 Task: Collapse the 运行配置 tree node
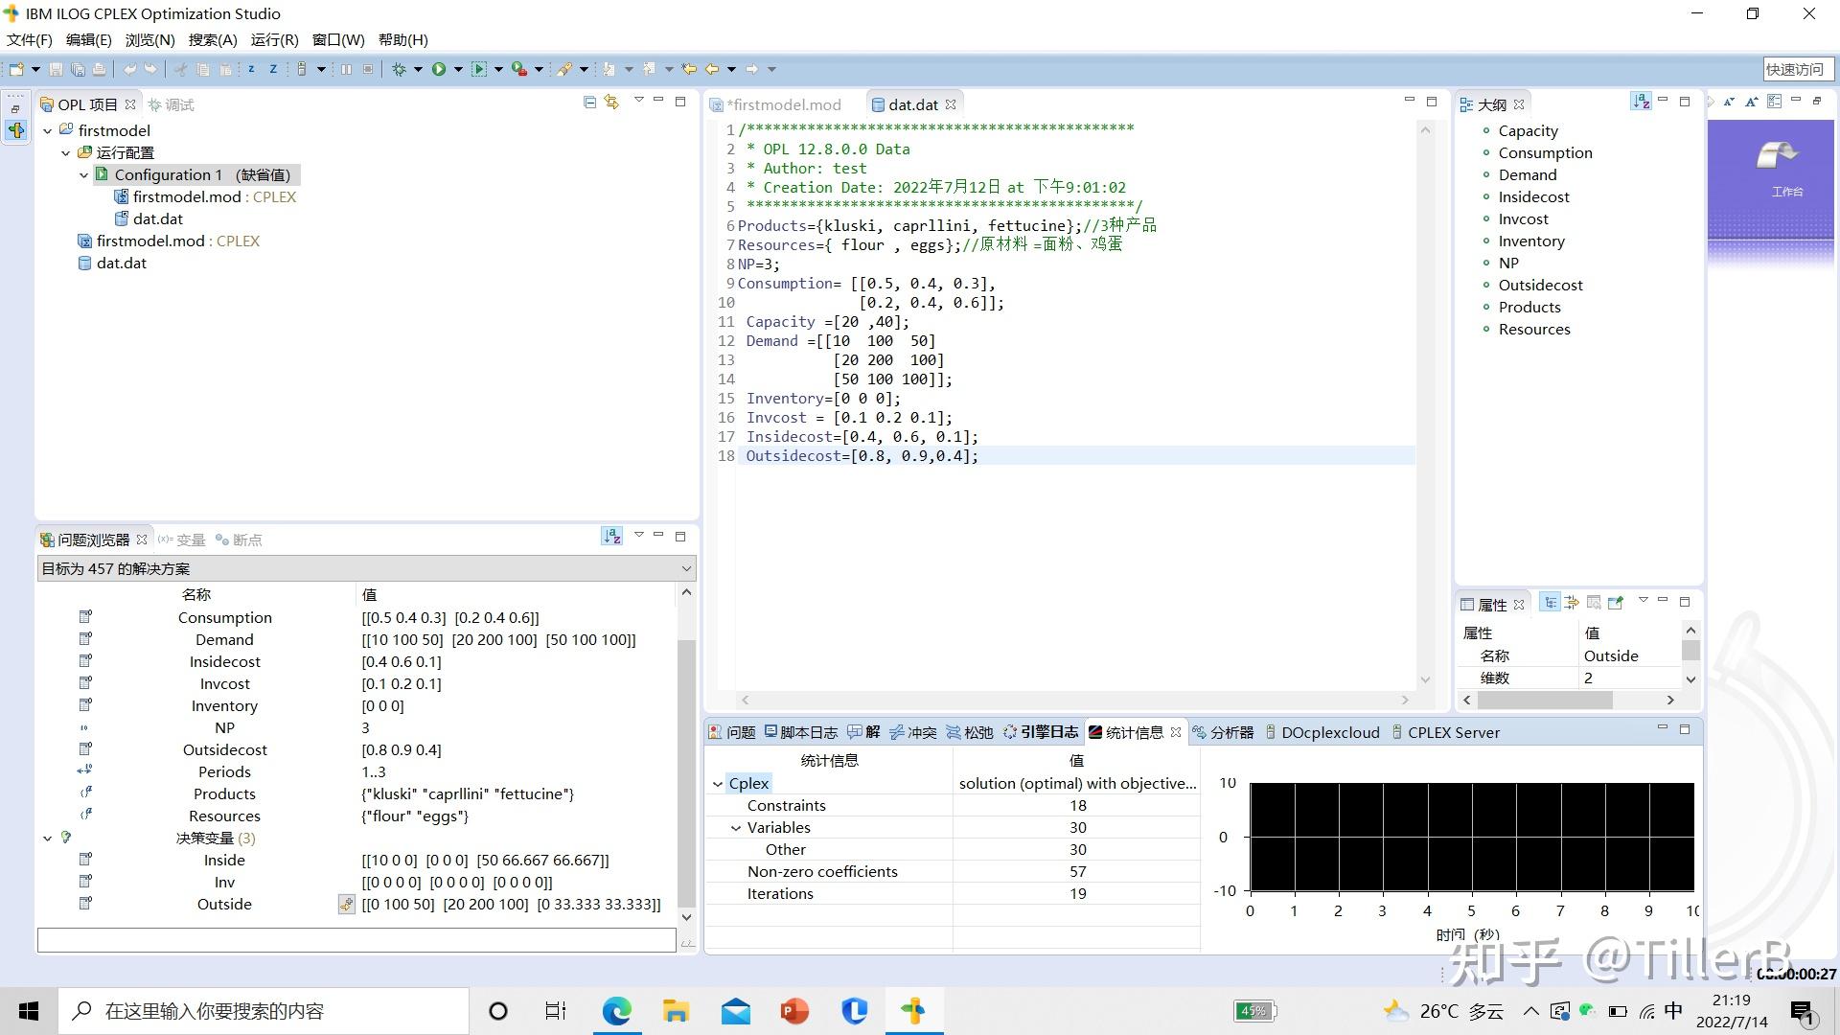tap(65, 152)
